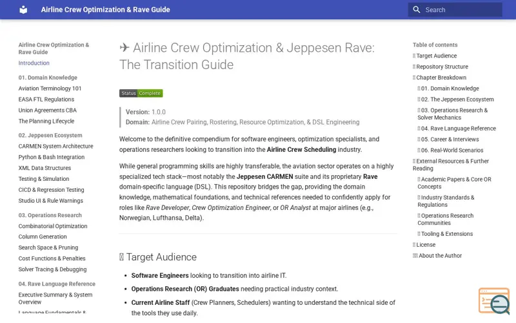
Task: Click the header title Airline Crew Optimization & Rave Guide
Action: tap(105, 10)
